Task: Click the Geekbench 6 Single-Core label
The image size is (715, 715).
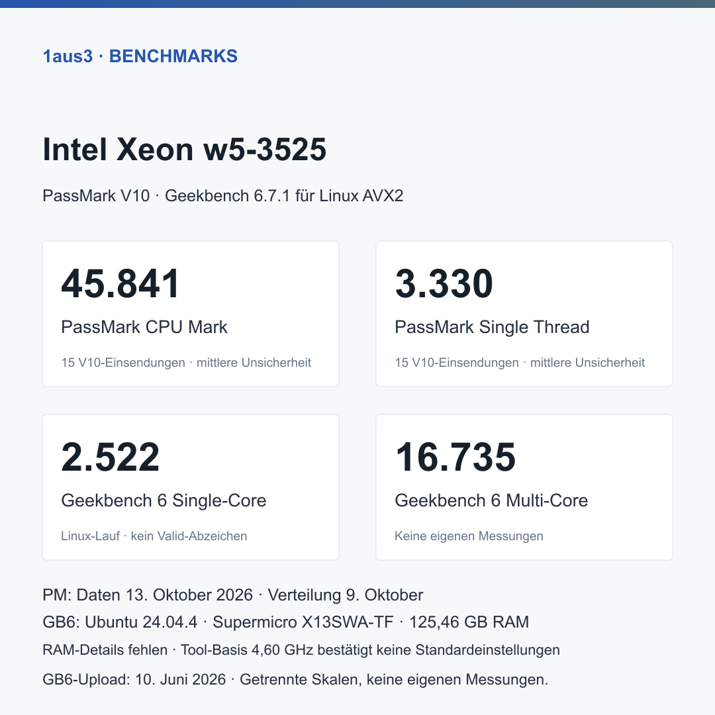Action: click(x=164, y=501)
